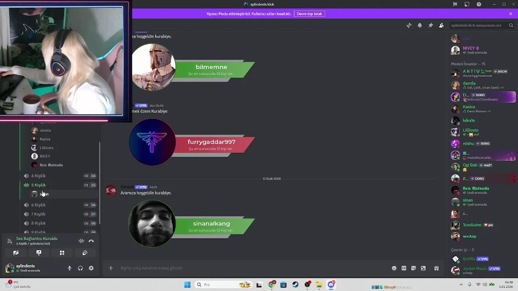Open the voice connection signal icon
This screenshot has height=291, width=518.
click(10, 241)
